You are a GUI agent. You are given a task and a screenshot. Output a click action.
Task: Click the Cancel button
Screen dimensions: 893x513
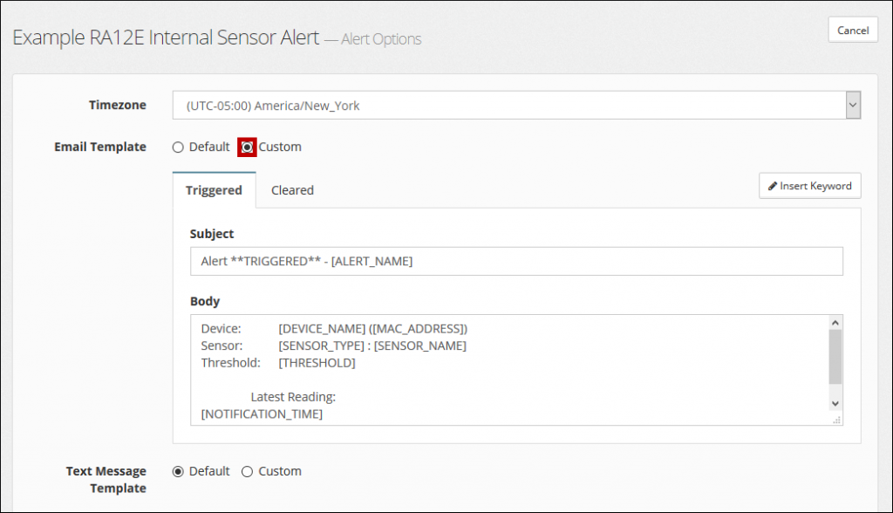click(x=852, y=29)
